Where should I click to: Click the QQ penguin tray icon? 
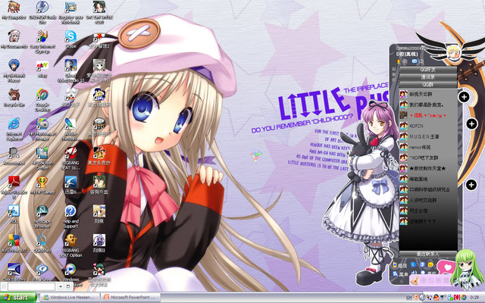[436, 298]
